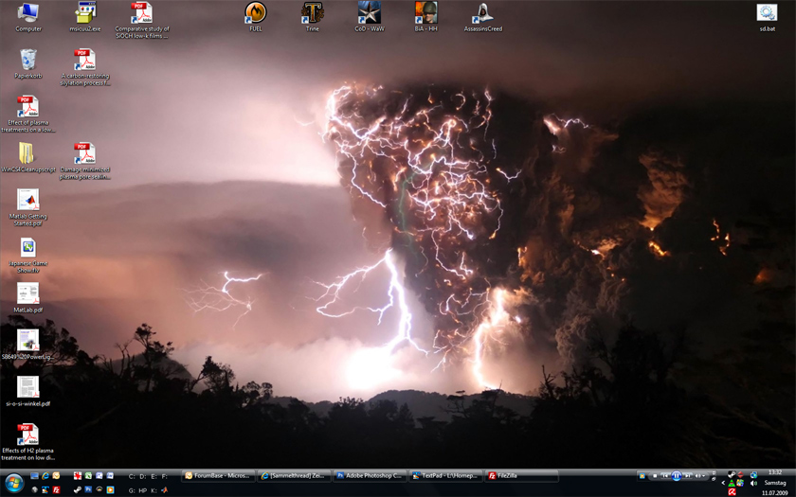796x497 pixels.
Task: Select the Damage minimized plasma PDF icon
Action: (84, 161)
